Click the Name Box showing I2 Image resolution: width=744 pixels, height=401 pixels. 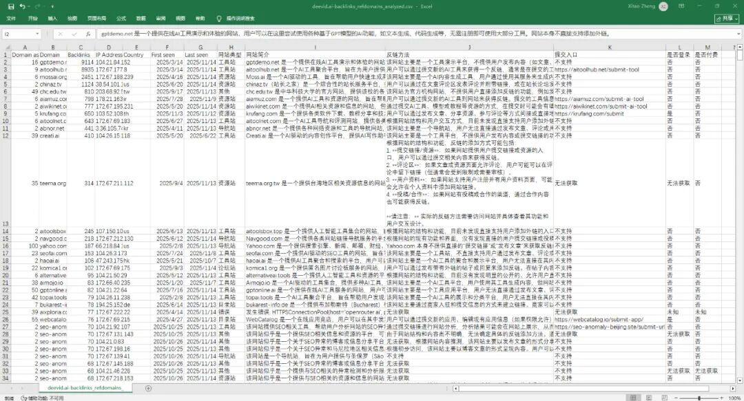(x=18, y=34)
